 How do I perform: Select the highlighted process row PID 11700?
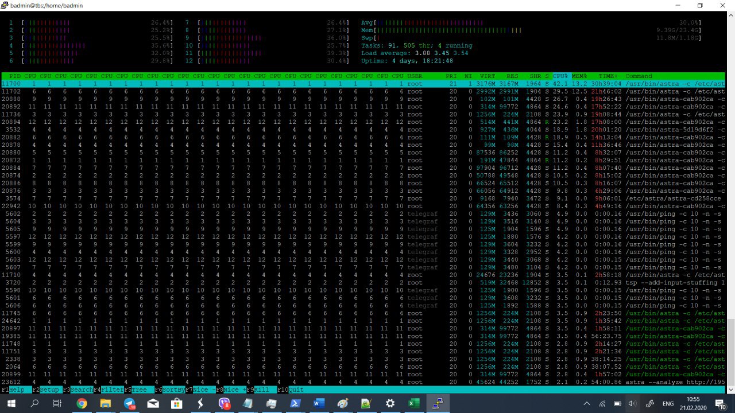coord(363,84)
